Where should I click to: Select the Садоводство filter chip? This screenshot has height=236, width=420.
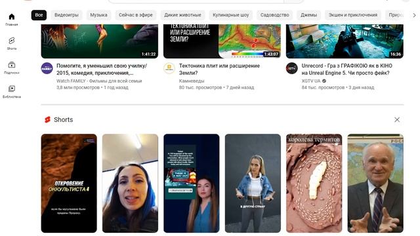click(x=274, y=15)
